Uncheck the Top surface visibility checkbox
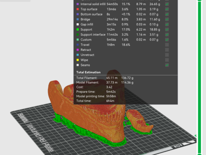Image resolution: width=206 pixels, height=155 pixels. click(167, 9)
